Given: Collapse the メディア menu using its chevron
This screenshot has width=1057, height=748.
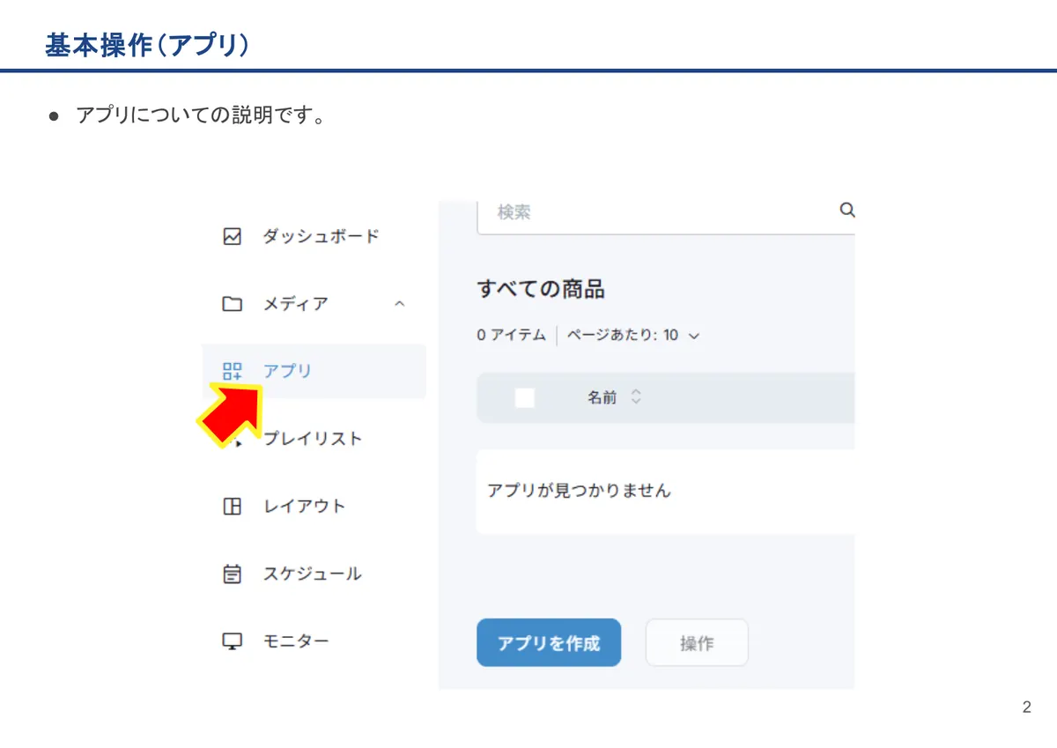Looking at the screenshot, I should tap(399, 304).
